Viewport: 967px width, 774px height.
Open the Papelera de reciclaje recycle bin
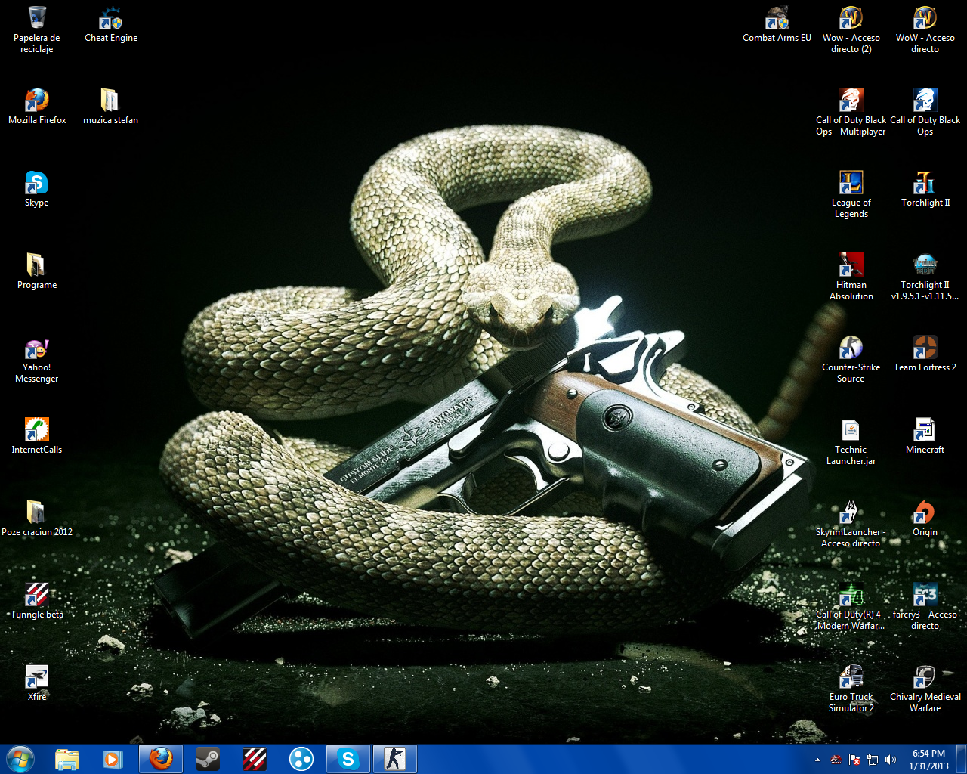coord(36,30)
